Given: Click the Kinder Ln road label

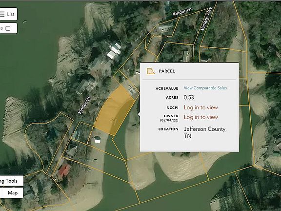Looking at the screenshot, I should 182,12.
